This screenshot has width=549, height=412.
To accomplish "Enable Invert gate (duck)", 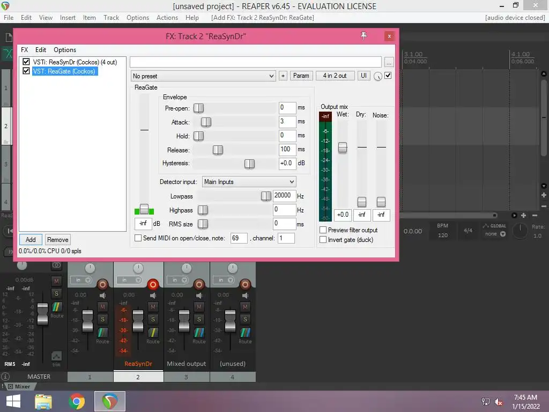I will click(323, 240).
